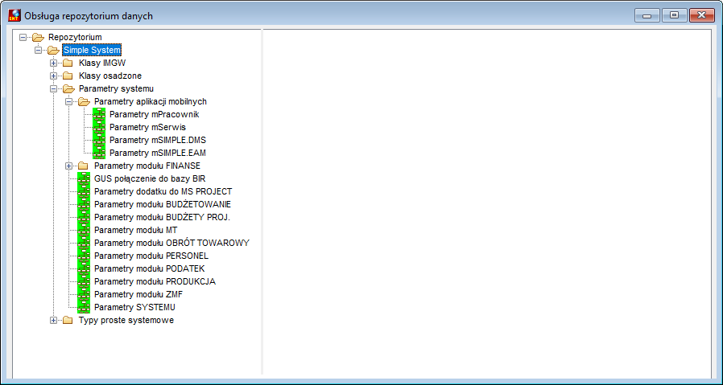Click the PRODUKCJA module green icon
Screen dimensions: 723x385
point(84,282)
